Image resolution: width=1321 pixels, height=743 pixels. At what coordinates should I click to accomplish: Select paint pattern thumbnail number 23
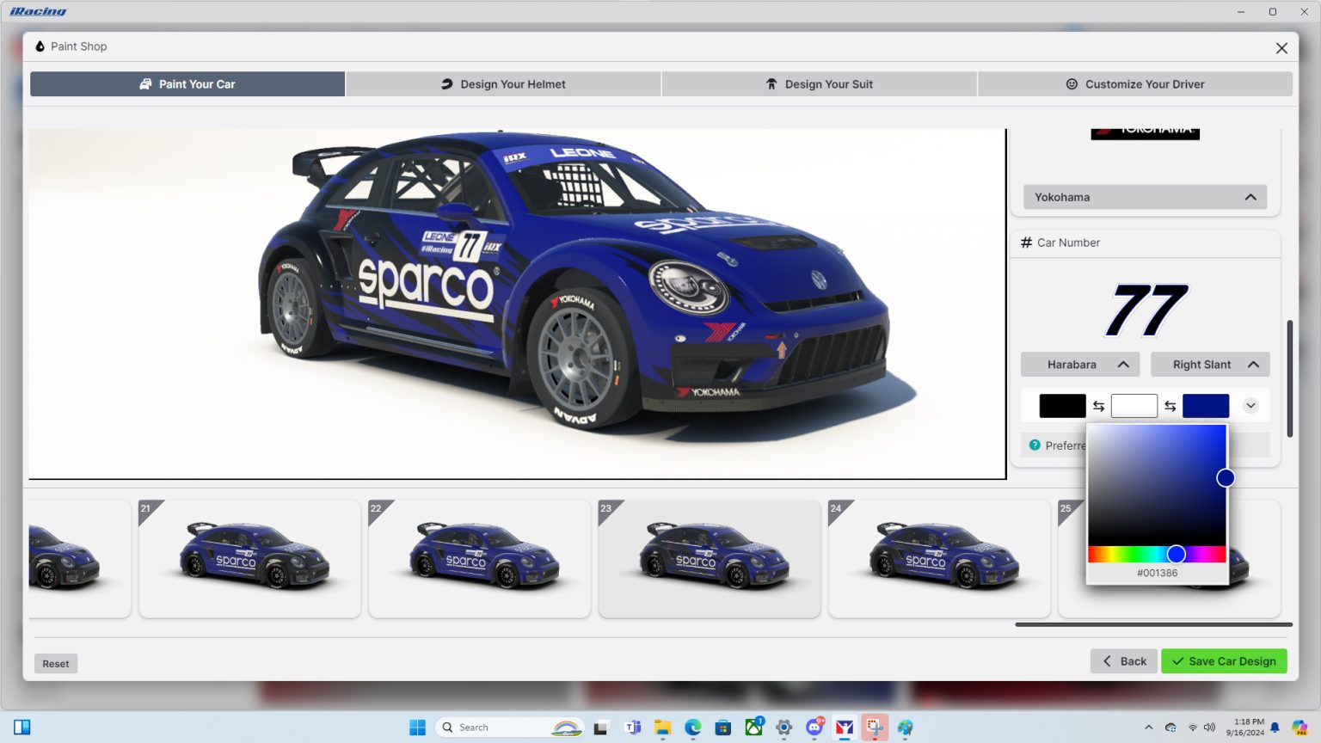point(709,557)
